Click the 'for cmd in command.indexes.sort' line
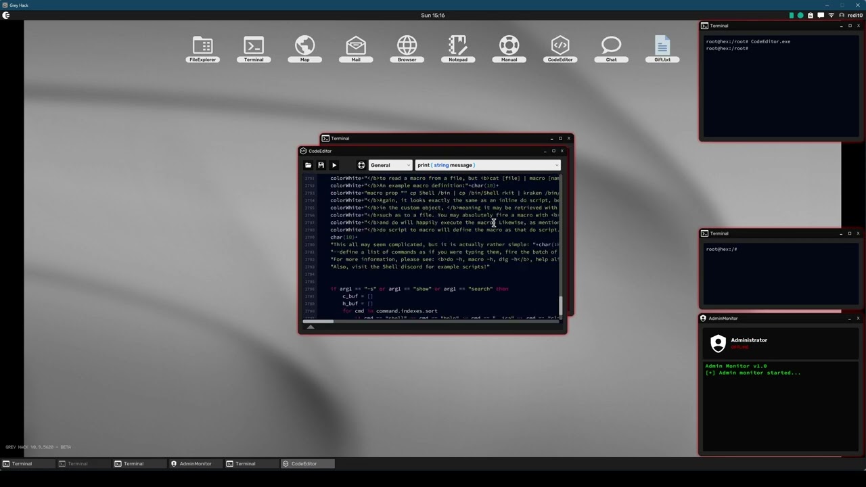866x487 pixels. pos(390,311)
